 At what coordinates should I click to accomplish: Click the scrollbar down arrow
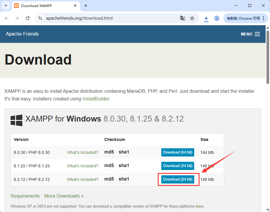pos(268,210)
